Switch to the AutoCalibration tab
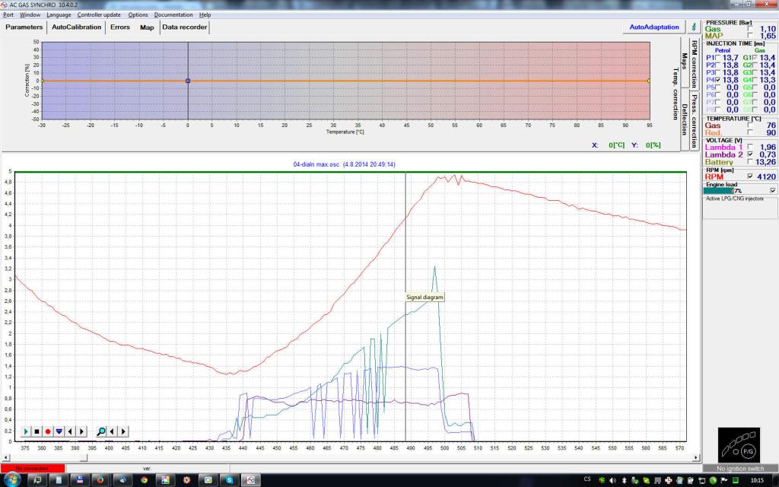 tap(76, 27)
